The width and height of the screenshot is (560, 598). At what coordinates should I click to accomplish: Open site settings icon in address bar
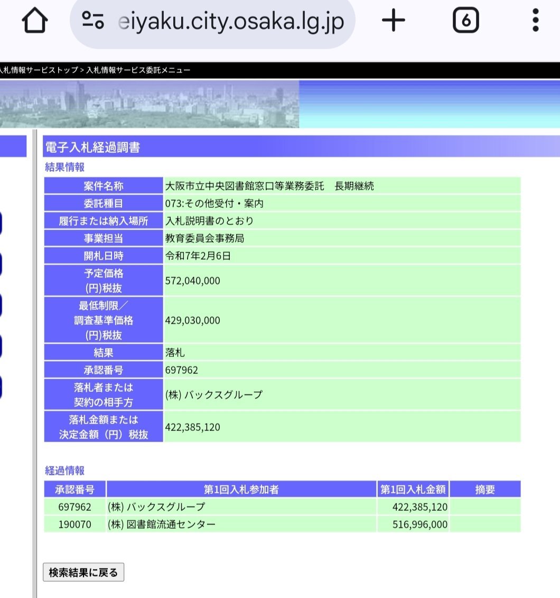click(x=93, y=20)
